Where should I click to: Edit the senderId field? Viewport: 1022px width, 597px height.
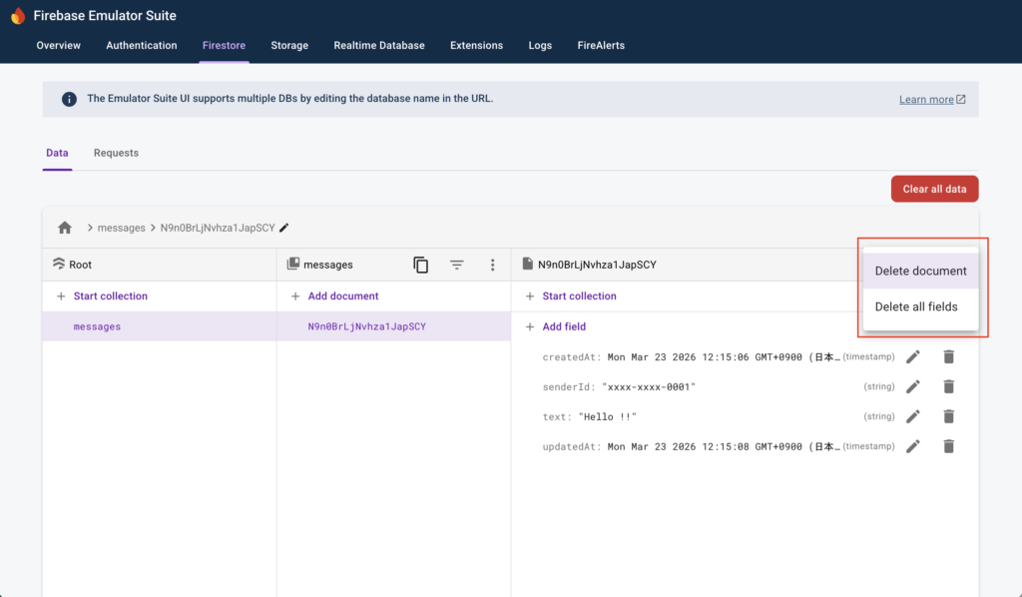(912, 386)
